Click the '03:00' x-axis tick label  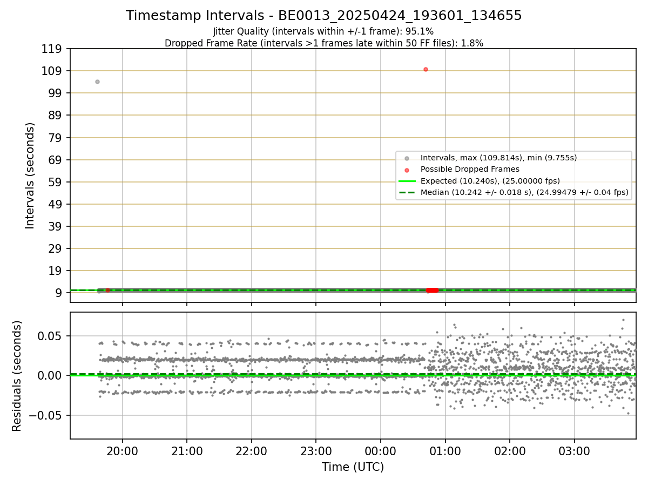[574, 451]
